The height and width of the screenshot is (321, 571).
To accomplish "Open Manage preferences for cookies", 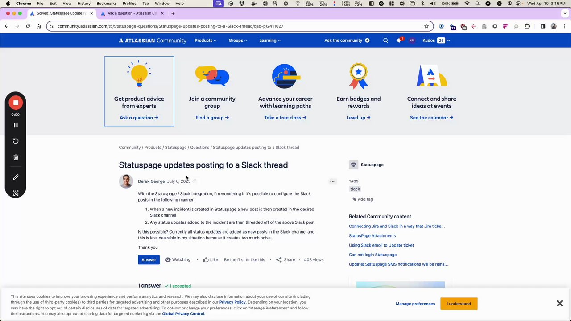I will pos(415,304).
